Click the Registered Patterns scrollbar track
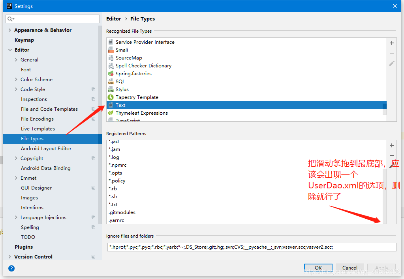Screen dimensions: 404x279 [x=385, y=195]
